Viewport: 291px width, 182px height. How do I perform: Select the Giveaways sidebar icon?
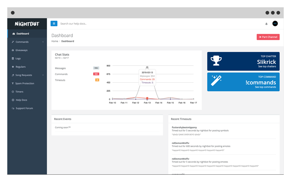coord(13,50)
